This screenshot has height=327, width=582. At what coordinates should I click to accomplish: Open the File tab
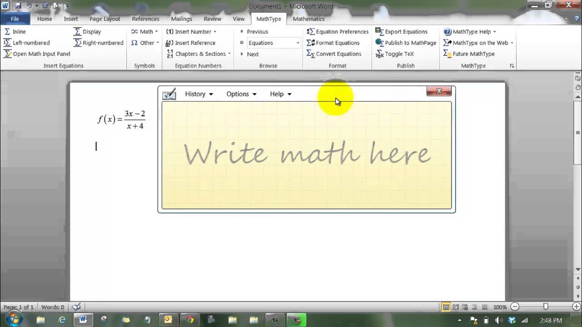pos(15,19)
